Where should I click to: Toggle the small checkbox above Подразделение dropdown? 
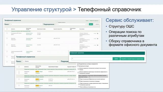click(57, 22)
